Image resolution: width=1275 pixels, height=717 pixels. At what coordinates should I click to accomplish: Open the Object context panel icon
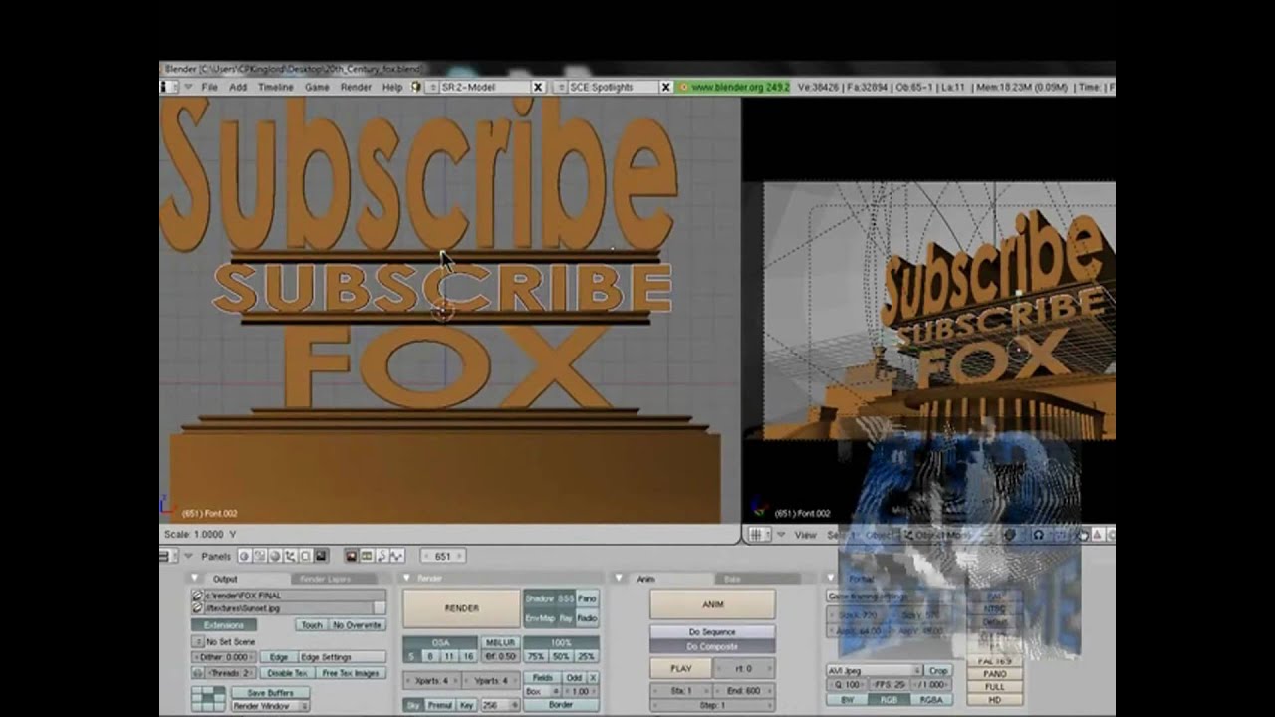click(x=290, y=556)
